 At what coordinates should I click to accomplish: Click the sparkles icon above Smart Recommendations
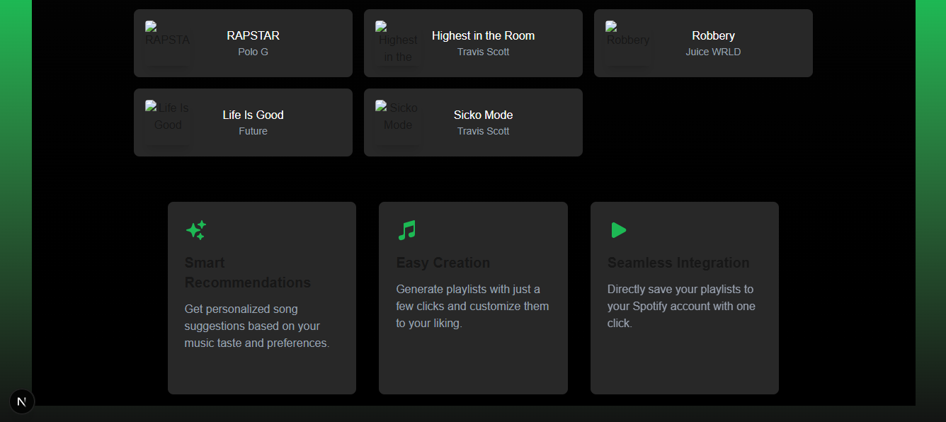(x=195, y=230)
